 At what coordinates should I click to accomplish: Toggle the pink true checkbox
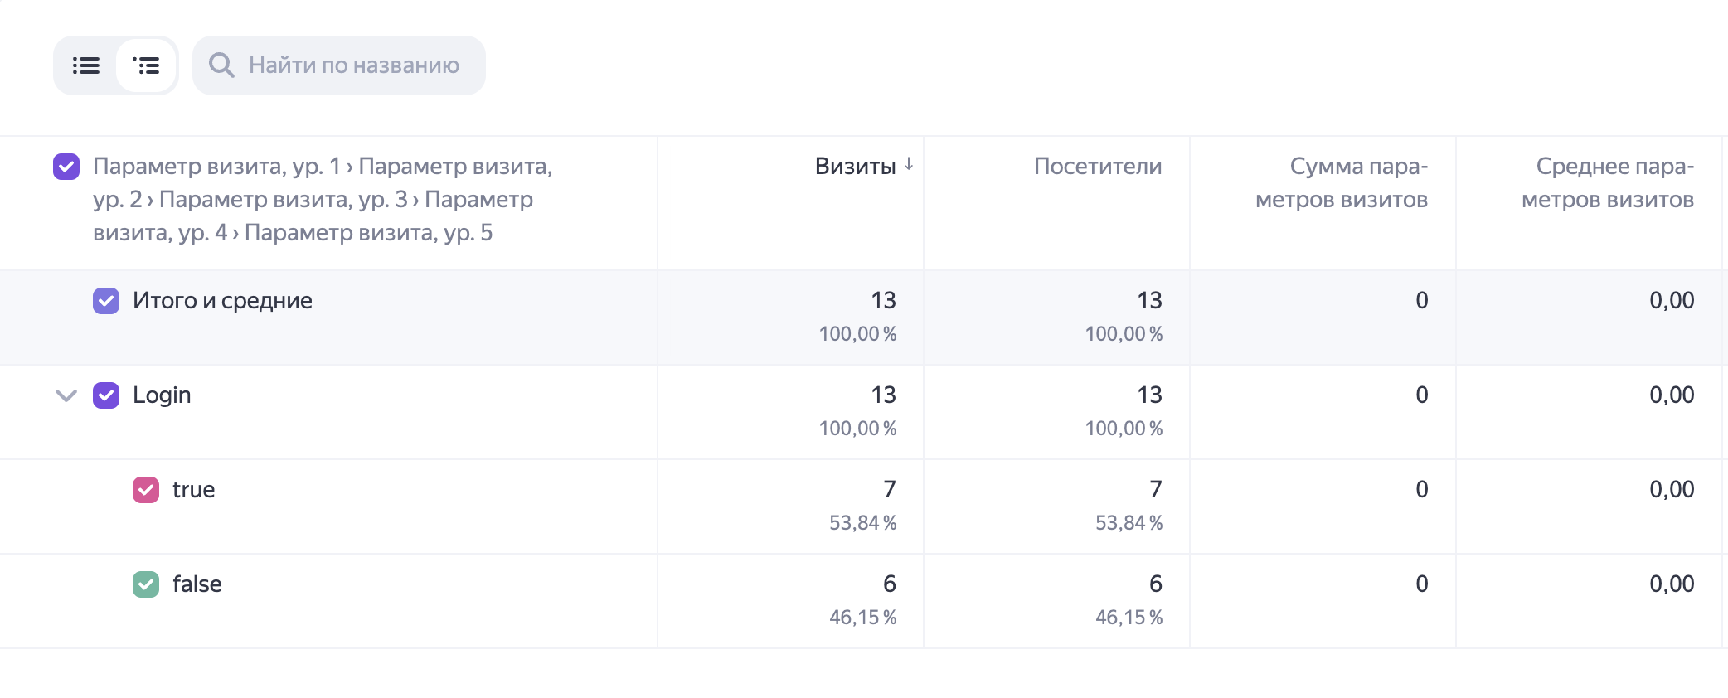point(146,490)
